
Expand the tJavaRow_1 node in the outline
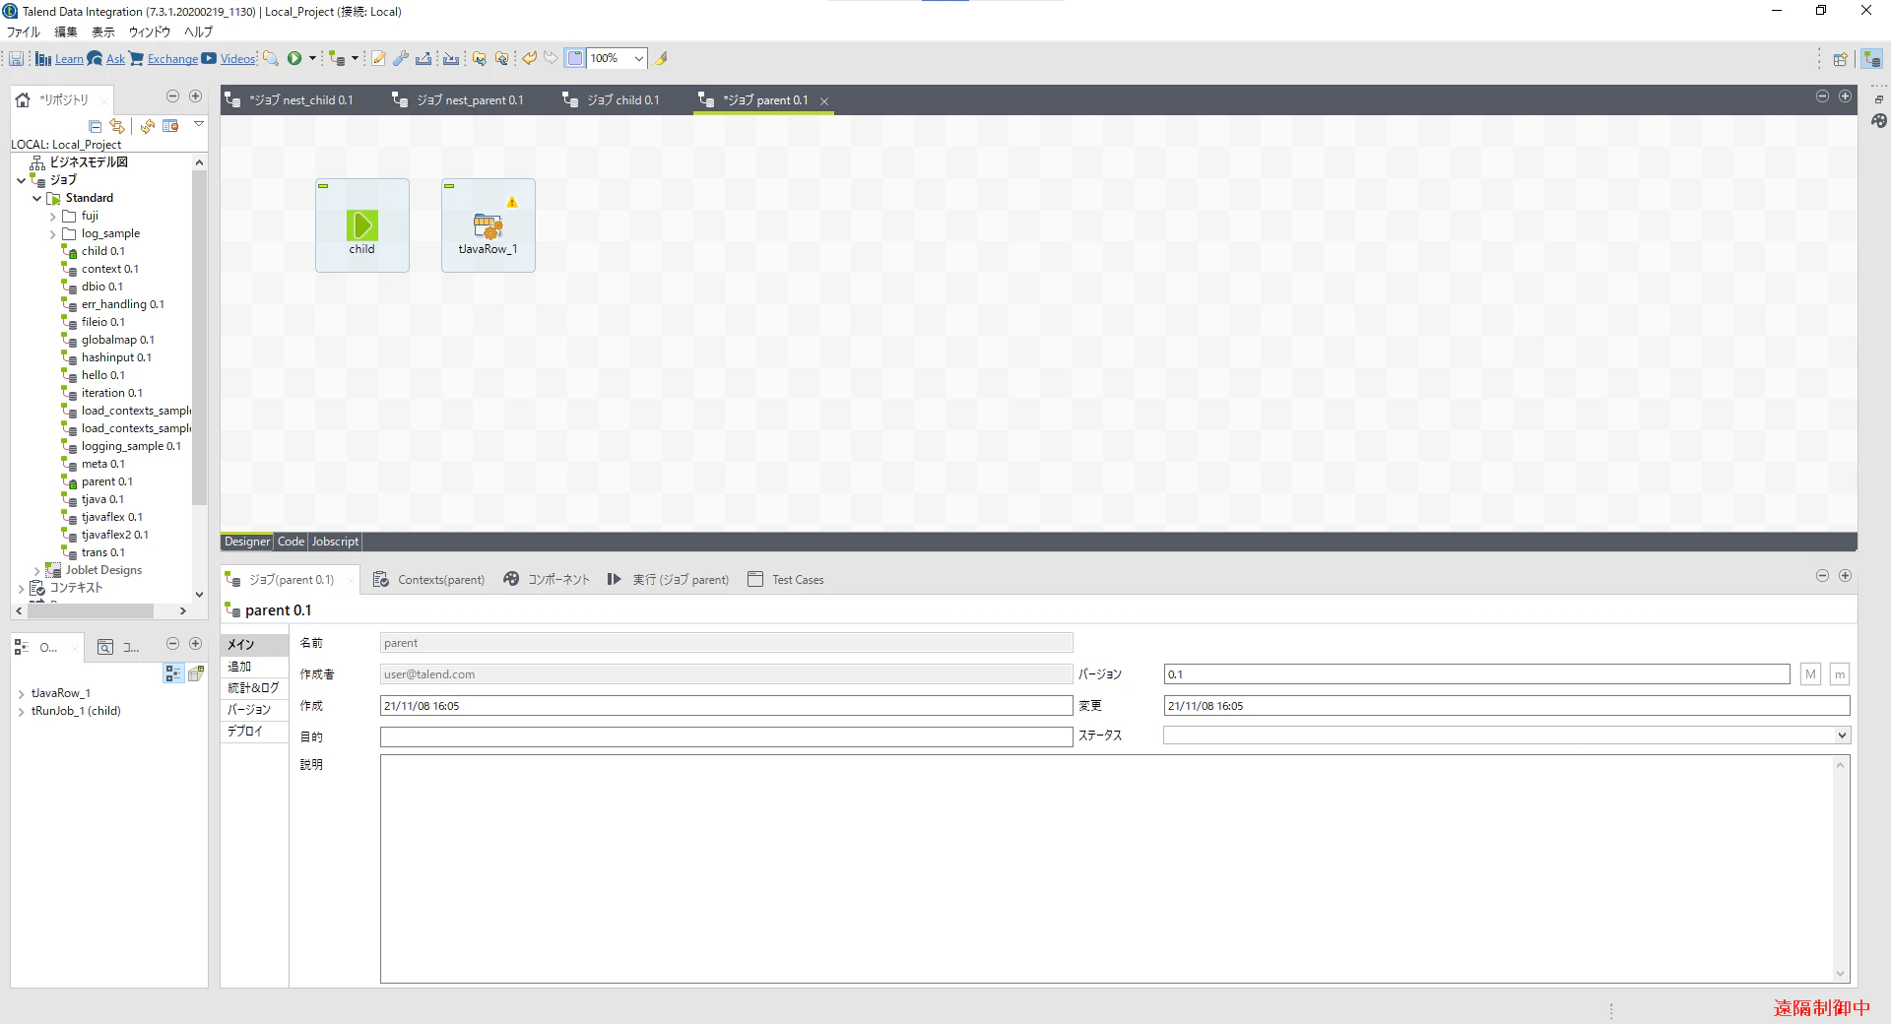[x=22, y=694]
